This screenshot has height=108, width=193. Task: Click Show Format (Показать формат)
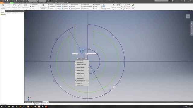pyautogui.click(x=106, y=8)
